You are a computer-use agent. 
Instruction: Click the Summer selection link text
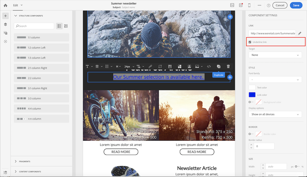click(x=159, y=77)
